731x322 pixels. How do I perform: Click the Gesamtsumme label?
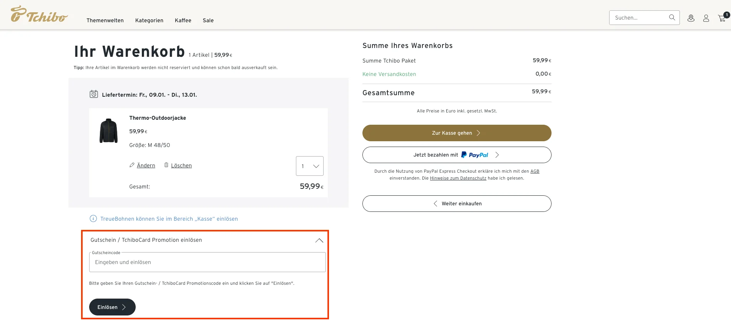click(x=389, y=93)
